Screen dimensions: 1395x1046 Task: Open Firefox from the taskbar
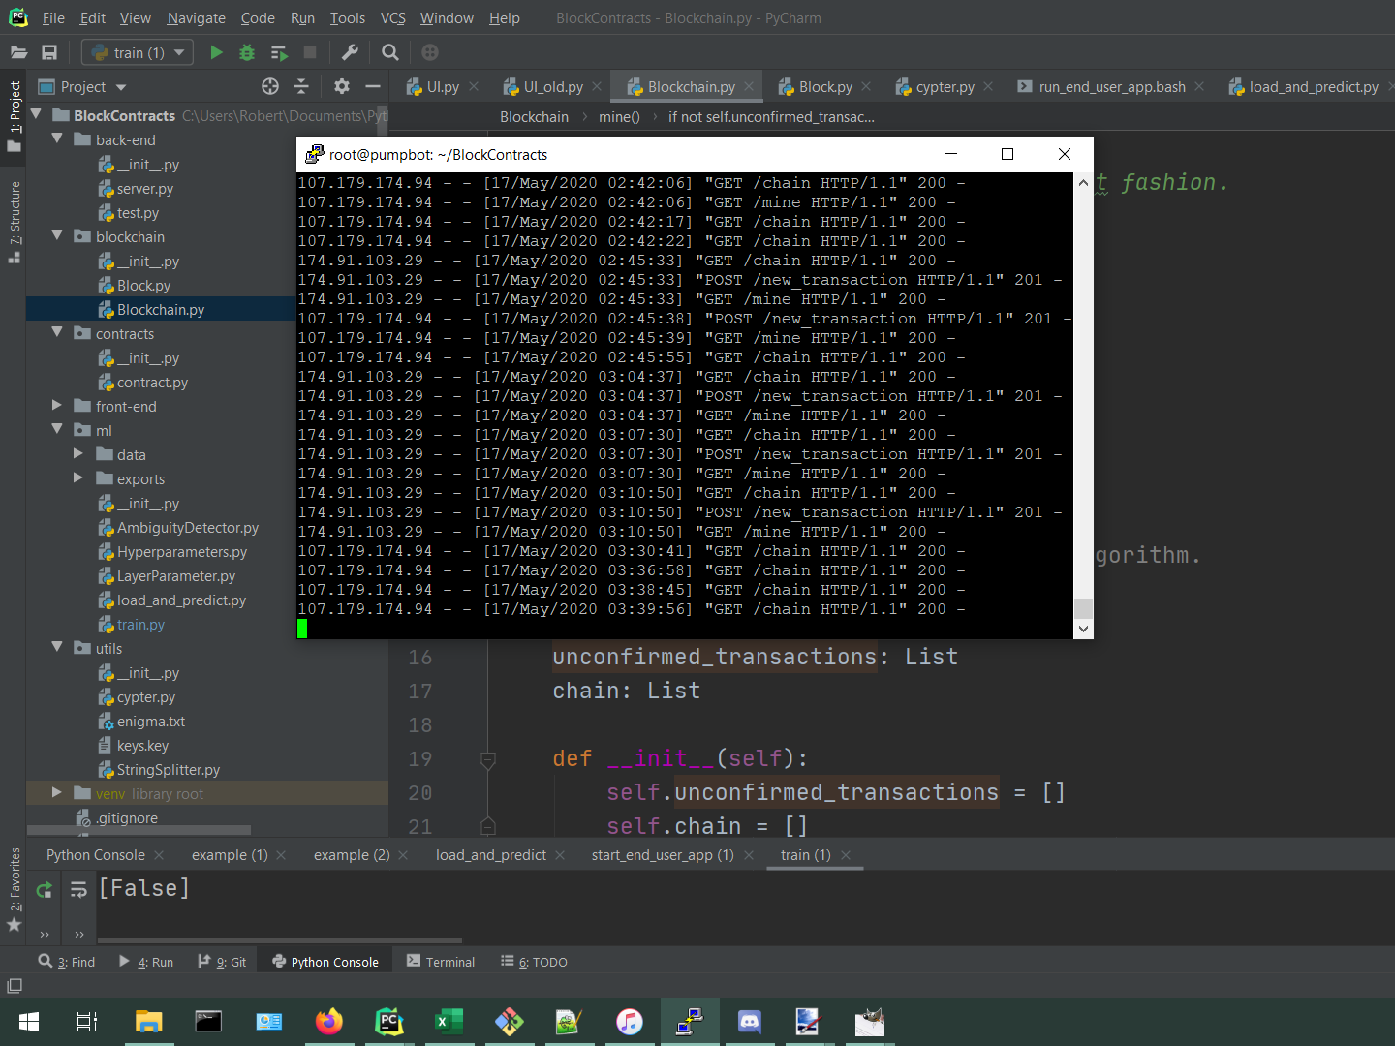point(329,1022)
